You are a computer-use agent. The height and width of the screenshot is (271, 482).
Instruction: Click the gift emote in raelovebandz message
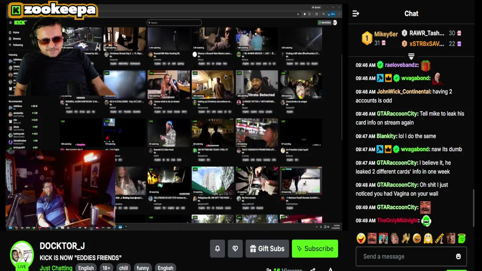pyautogui.click(x=426, y=65)
